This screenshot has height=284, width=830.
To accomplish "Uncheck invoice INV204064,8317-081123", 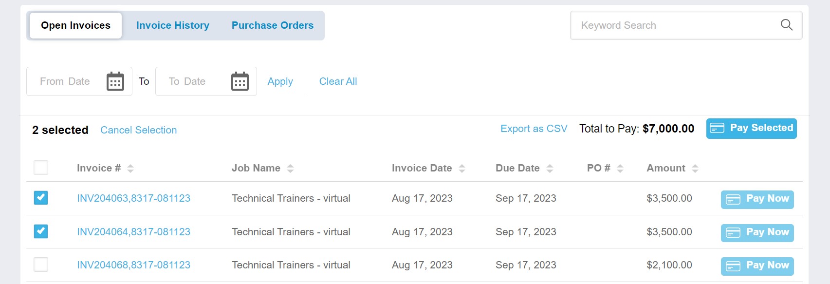I will 41,231.
